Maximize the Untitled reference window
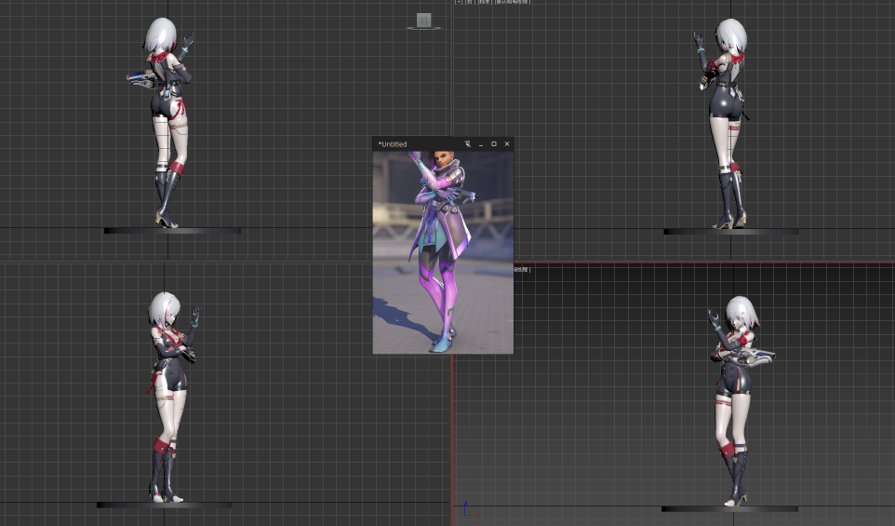Viewport: 895px width, 526px height. point(494,144)
